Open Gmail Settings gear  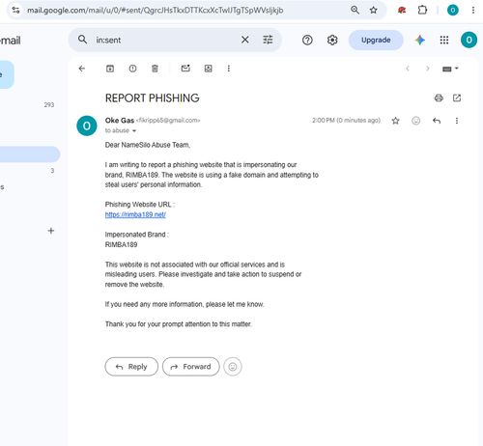click(x=332, y=40)
